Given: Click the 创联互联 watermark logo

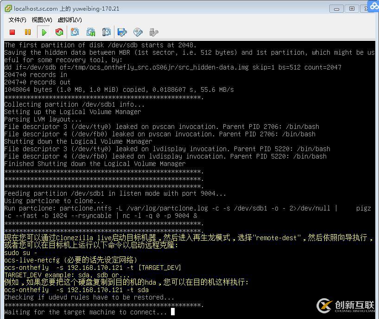Looking at the screenshot, I should point(324,306).
